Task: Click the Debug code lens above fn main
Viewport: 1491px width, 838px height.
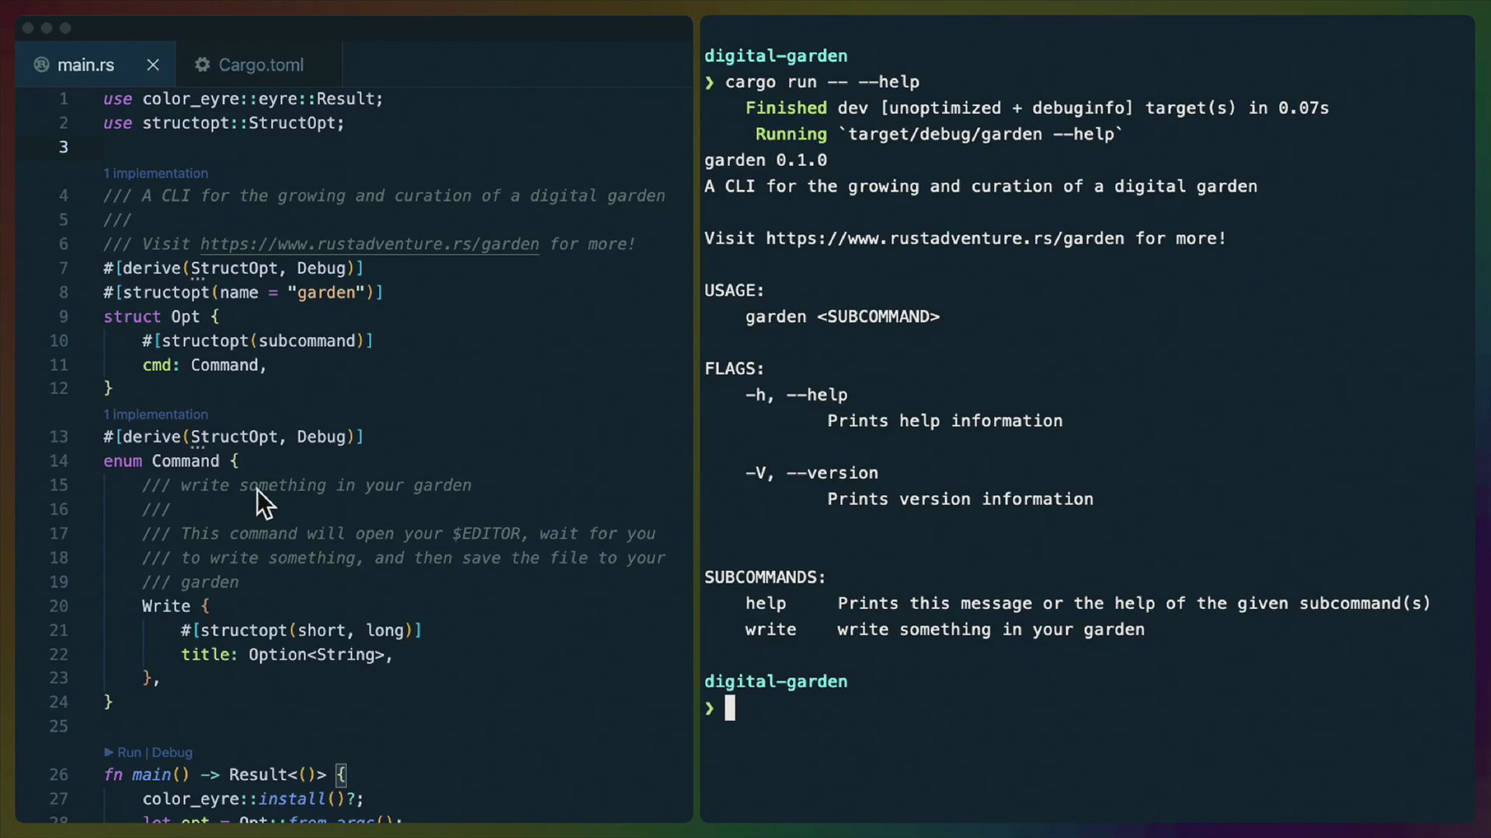Action: (172, 753)
